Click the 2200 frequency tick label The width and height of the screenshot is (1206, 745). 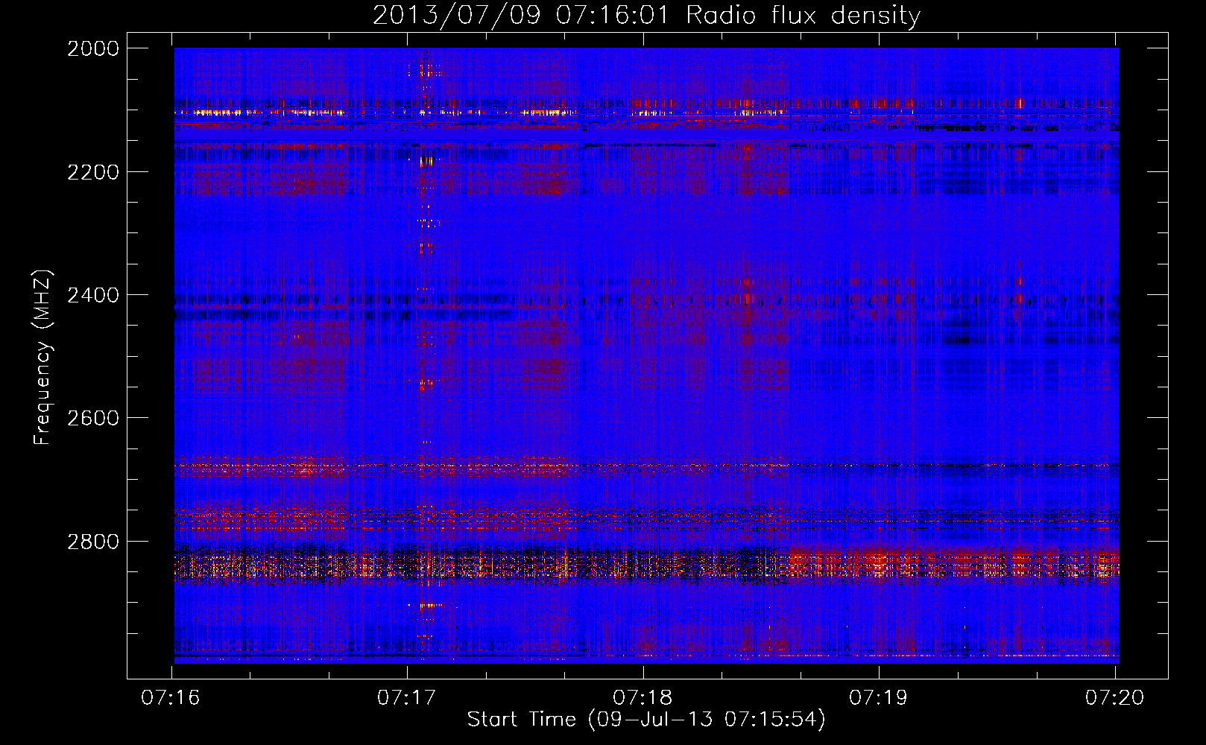pyautogui.click(x=93, y=172)
